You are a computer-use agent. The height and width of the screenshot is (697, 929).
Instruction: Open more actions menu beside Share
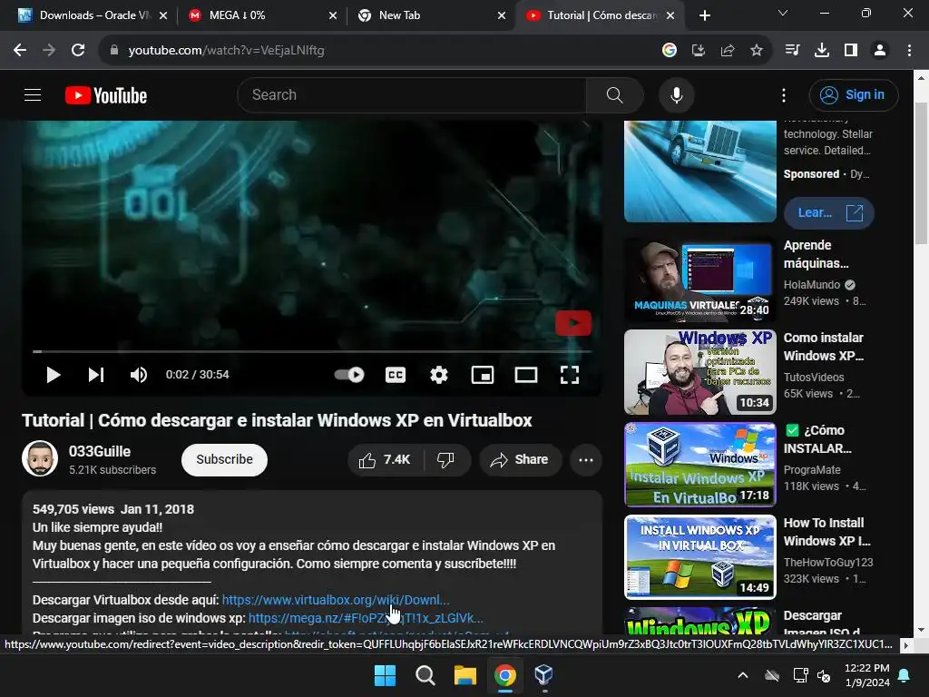tap(586, 460)
